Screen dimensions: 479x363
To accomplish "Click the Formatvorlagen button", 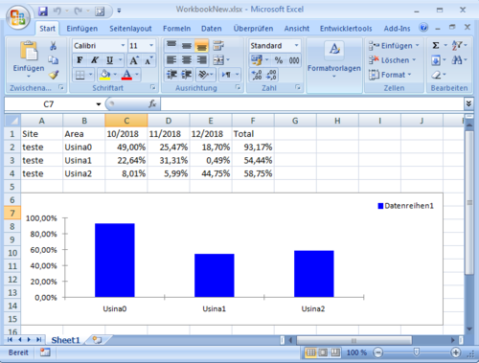I will 334,60.
